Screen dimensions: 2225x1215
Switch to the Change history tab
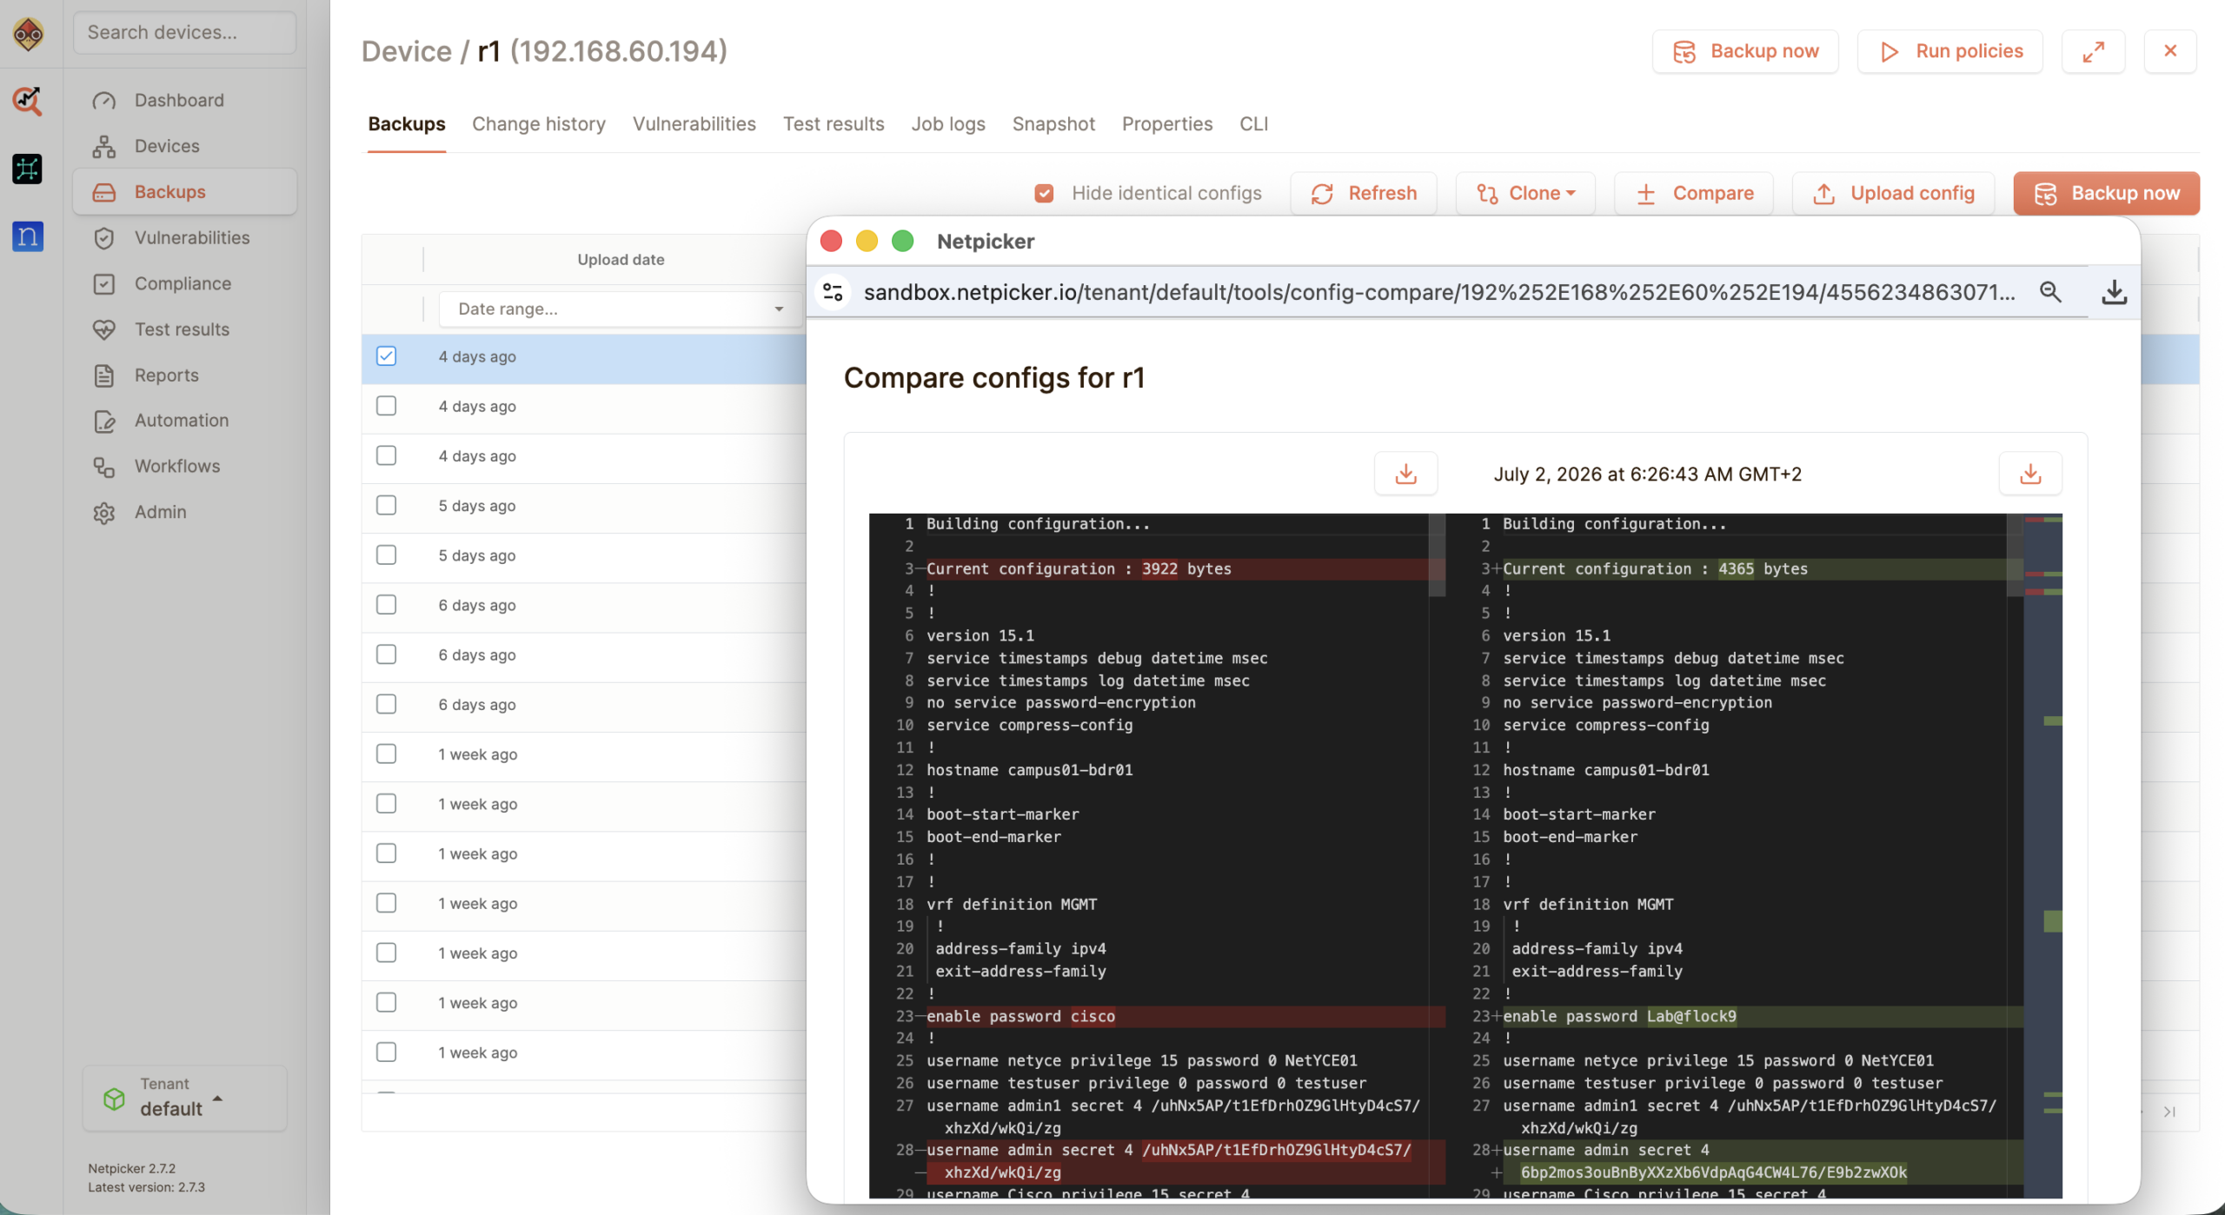coord(539,124)
